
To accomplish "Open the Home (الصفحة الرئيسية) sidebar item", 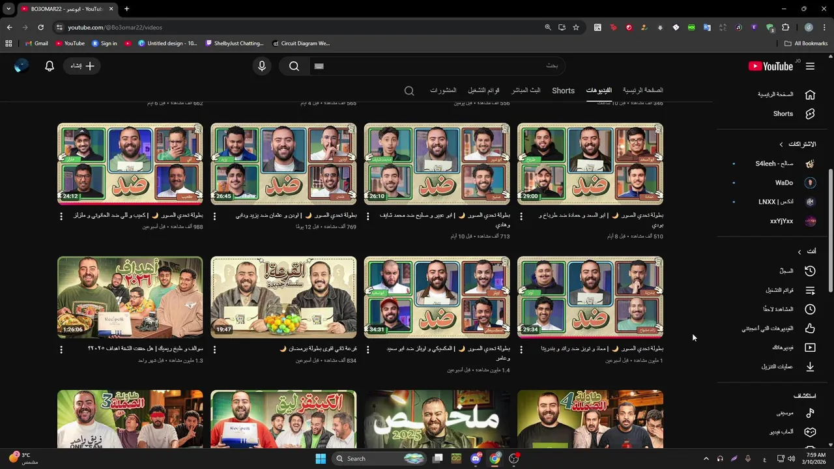I will (x=786, y=94).
